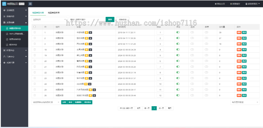Click the red 删除 button for ID 1
The image size is (263, 128).
pyautogui.click(x=239, y=33)
